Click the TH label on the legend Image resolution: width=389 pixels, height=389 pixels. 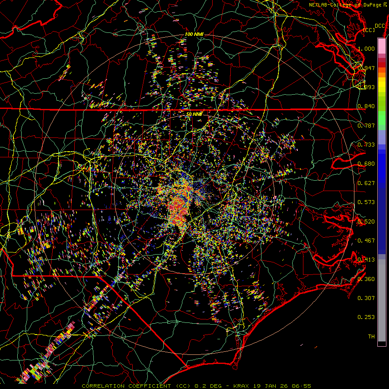pos(371,336)
